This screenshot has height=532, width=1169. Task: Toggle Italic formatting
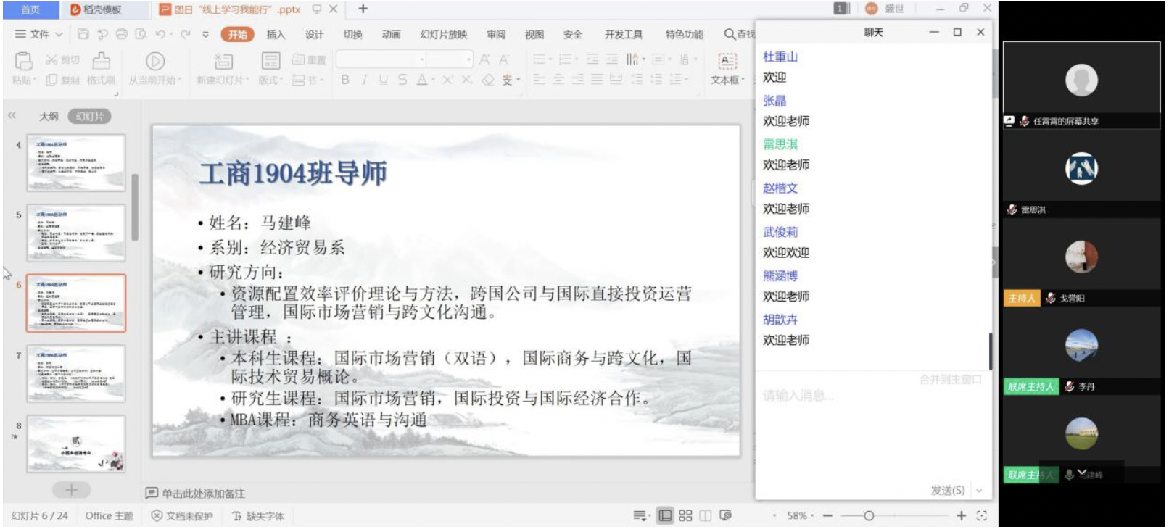point(364,80)
